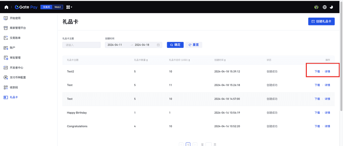This screenshot has height=146, width=343.
Task: Click the 开发者中心 sidebar icon
Action: point(6,68)
